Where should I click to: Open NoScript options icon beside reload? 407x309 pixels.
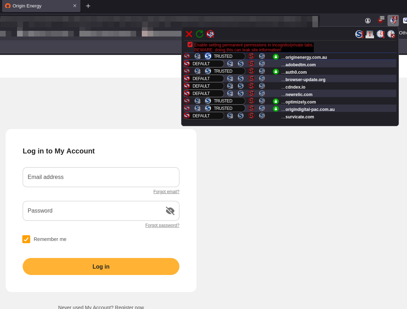pos(210,34)
